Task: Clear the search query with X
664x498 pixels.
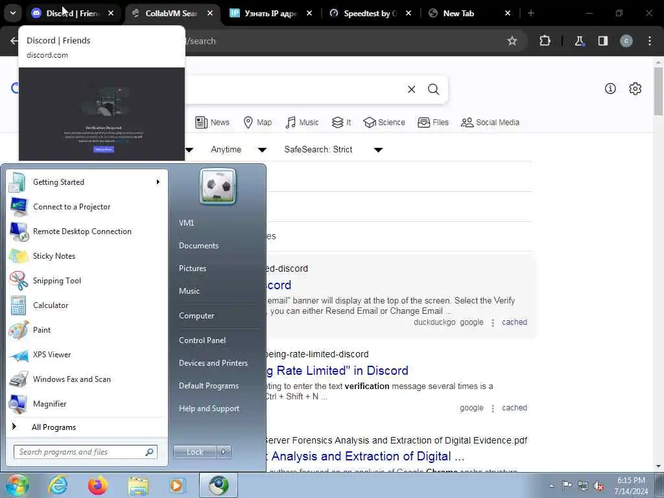Action: (412, 89)
